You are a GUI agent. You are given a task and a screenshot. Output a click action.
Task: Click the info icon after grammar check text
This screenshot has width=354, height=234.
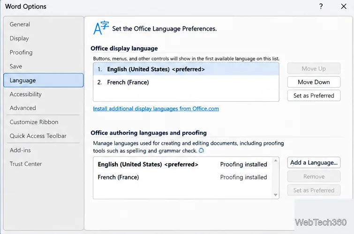click(x=202, y=151)
